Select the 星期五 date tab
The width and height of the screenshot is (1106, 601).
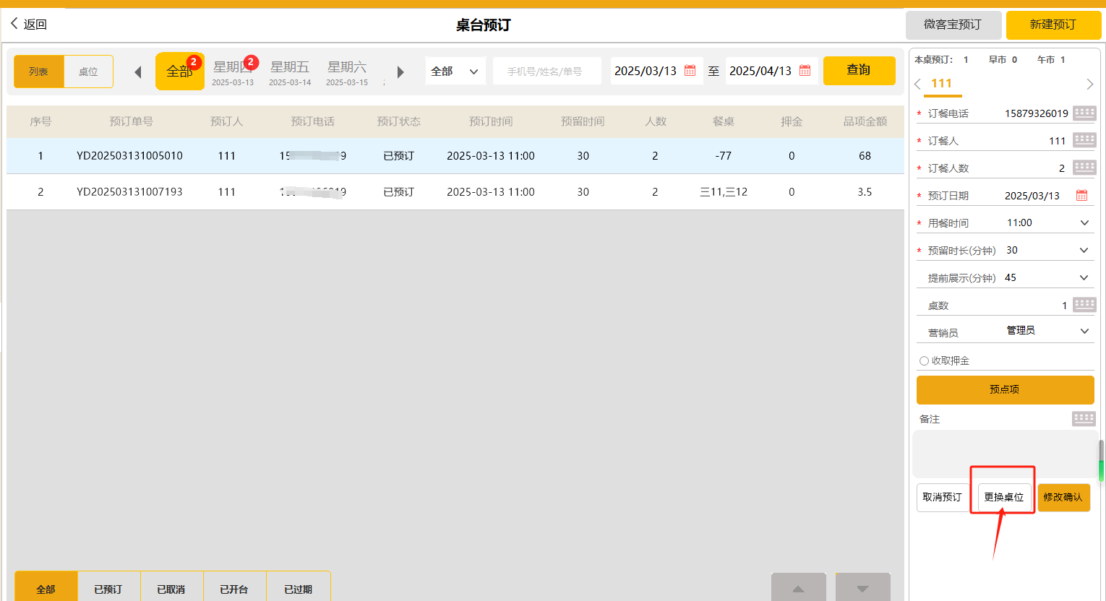tap(290, 72)
